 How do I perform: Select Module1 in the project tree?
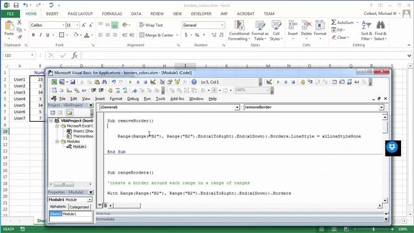click(x=80, y=147)
